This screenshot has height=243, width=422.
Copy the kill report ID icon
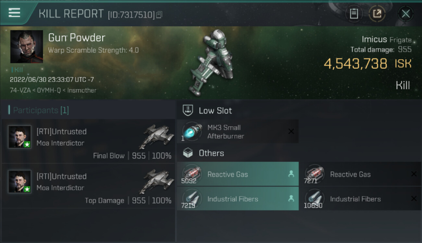pyautogui.click(x=159, y=15)
